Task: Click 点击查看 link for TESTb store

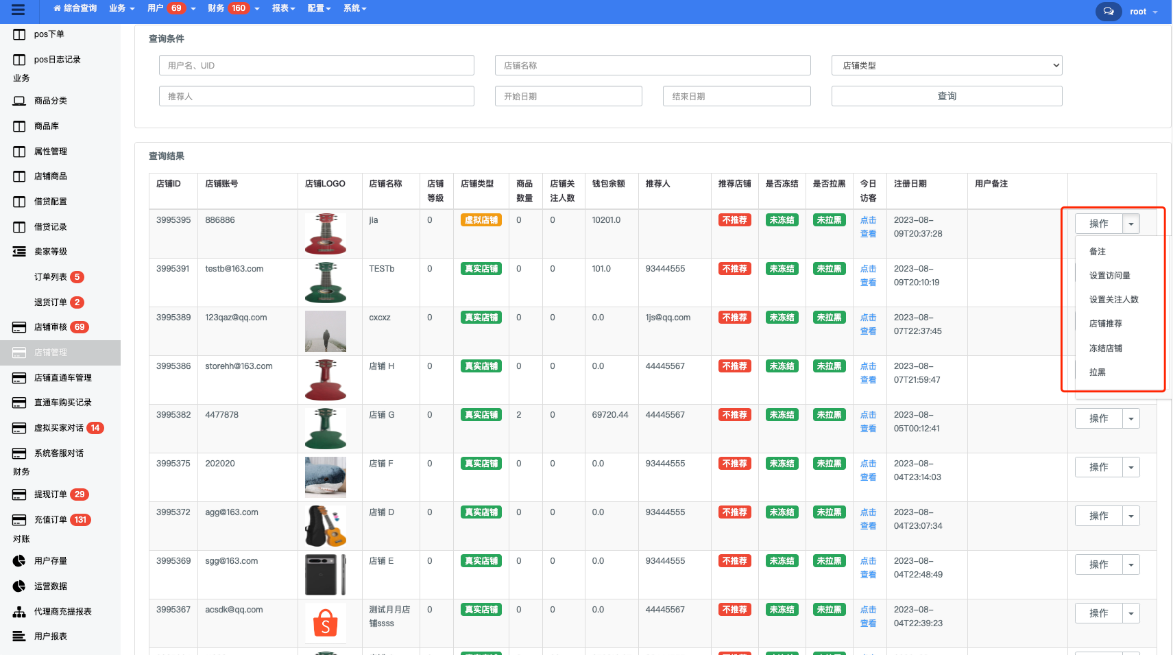Action: click(868, 276)
